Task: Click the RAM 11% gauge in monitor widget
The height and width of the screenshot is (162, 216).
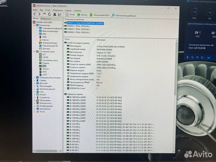Action: click(194, 12)
